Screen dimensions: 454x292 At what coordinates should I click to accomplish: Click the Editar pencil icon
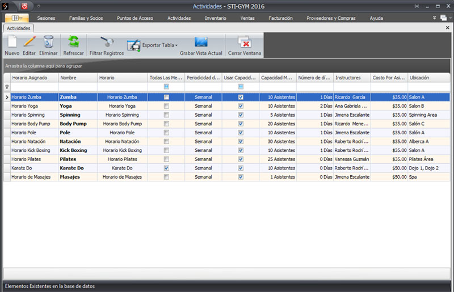point(29,42)
